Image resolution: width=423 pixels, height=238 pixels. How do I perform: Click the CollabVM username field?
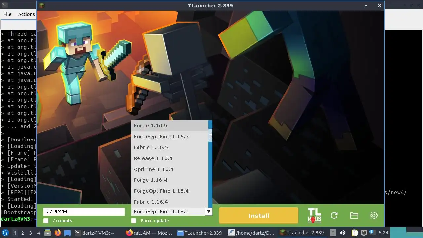pos(84,212)
